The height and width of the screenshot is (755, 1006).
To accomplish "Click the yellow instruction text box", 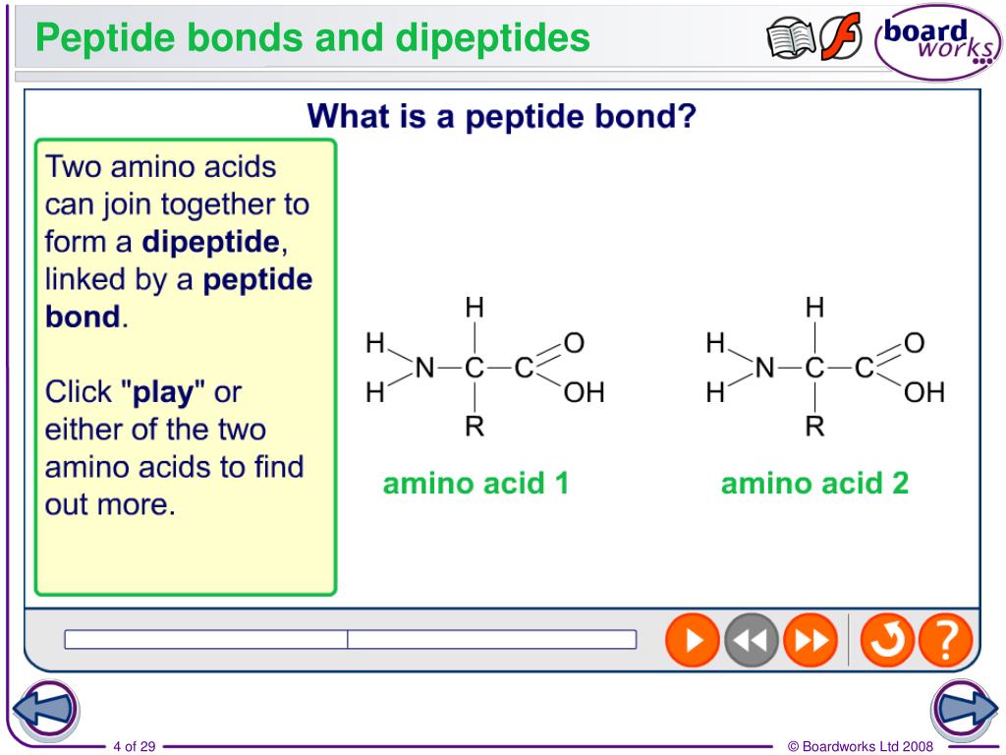I will click(x=186, y=368).
